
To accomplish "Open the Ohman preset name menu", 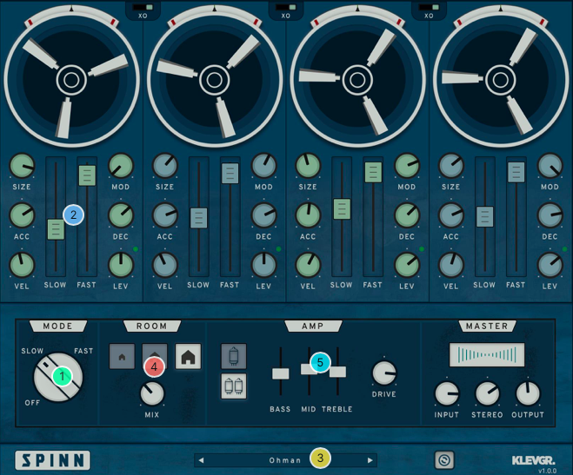I will 285,460.
